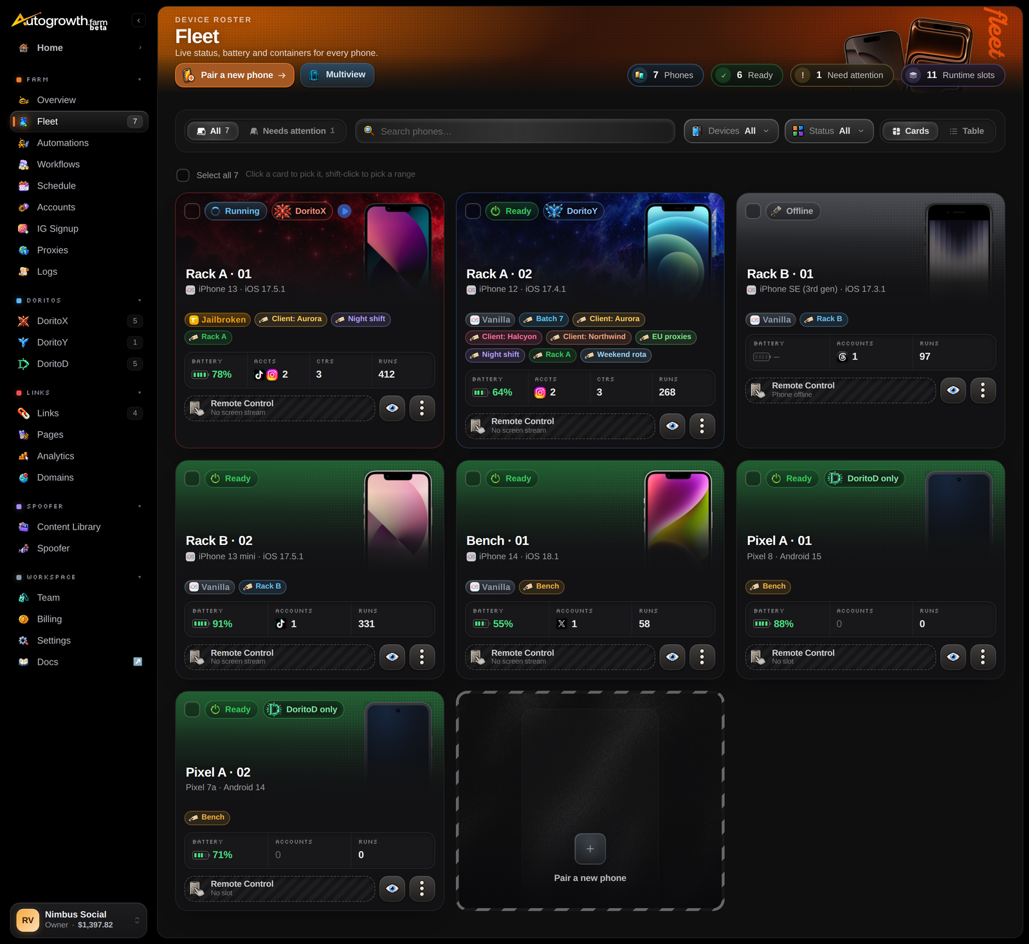The image size is (1029, 944).
Task: Click the eye icon on Bench · 01 card
Action: pos(672,657)
